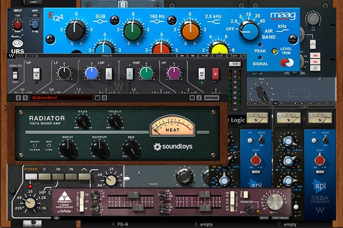The width and height of the screenshot is (343, 228).
Task: Select previous preset next to MoDownBeef
Action: pyautogui.click(x=19, y=98)
